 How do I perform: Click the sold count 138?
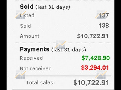point(104,25)
